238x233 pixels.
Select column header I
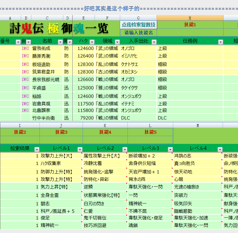pyautogui.click(x=20, y=126)
